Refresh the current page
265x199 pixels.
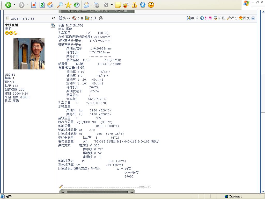pyautogui.click(x=42, y=5)
